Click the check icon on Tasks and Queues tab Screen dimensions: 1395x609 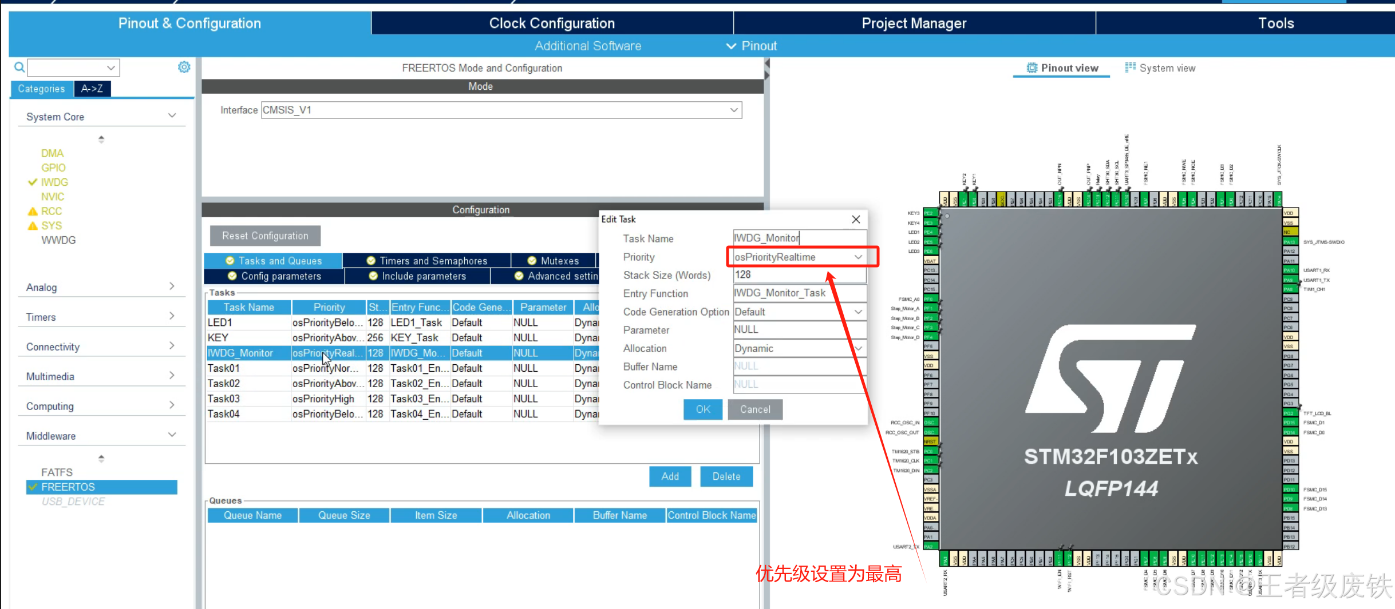click(230, 261)
